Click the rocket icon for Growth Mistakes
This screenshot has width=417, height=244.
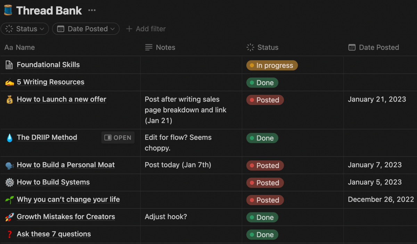point(9,217)
